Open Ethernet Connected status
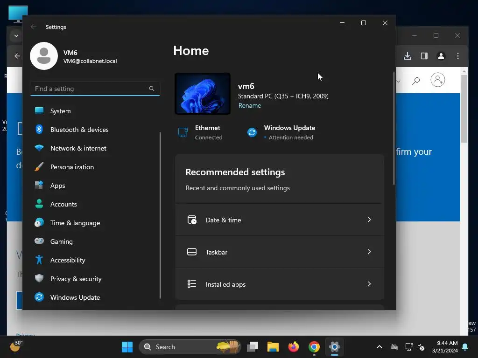The width and height of the screenshot is (478, 358). [x=200, y=132]
